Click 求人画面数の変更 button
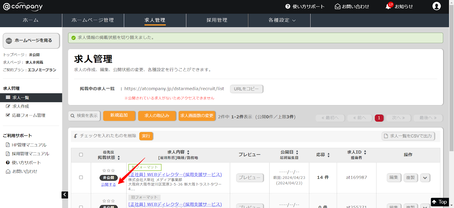The height and width of the screenshot is (208, 454). (x=197, y=116)
